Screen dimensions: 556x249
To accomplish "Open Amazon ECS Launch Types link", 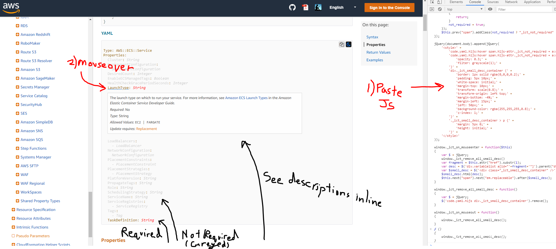I will [246, 98].
